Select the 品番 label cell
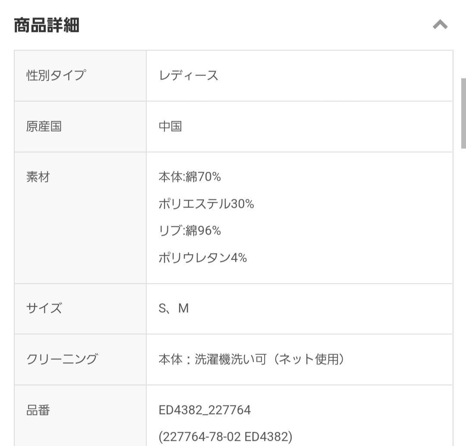 [x=80, y=416]
